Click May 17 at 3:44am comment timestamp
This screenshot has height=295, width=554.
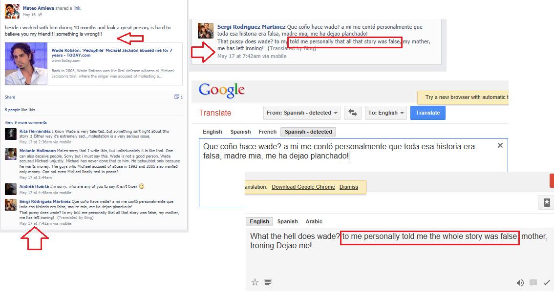(36, 177)
